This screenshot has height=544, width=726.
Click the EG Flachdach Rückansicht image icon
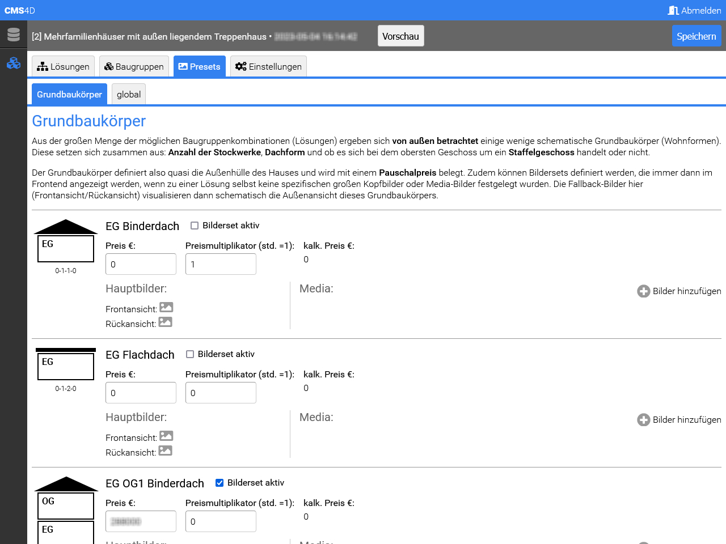165,450
